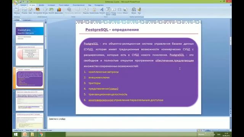Go to next slide via scrollbar arrows
This screenshot has height=137, width=244.
coord(230,113)
